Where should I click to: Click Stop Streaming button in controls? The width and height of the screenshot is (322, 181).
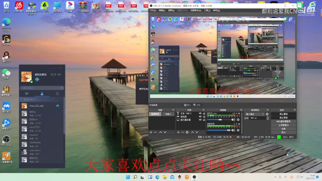[283, 114]
